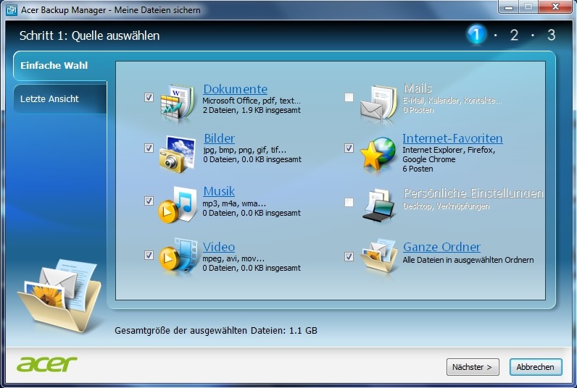Close the Acer Backup Manager window
Image resolution: width=577 pixels, height=388 pixels.
point(556,7)
